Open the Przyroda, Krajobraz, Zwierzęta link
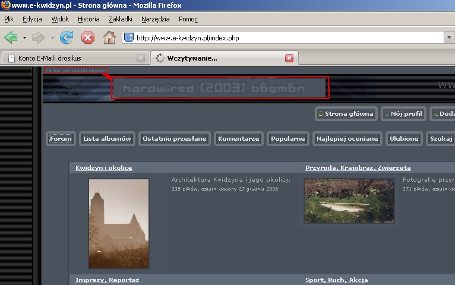The width and height of the screenshot is (455, 285). (358, 168)
